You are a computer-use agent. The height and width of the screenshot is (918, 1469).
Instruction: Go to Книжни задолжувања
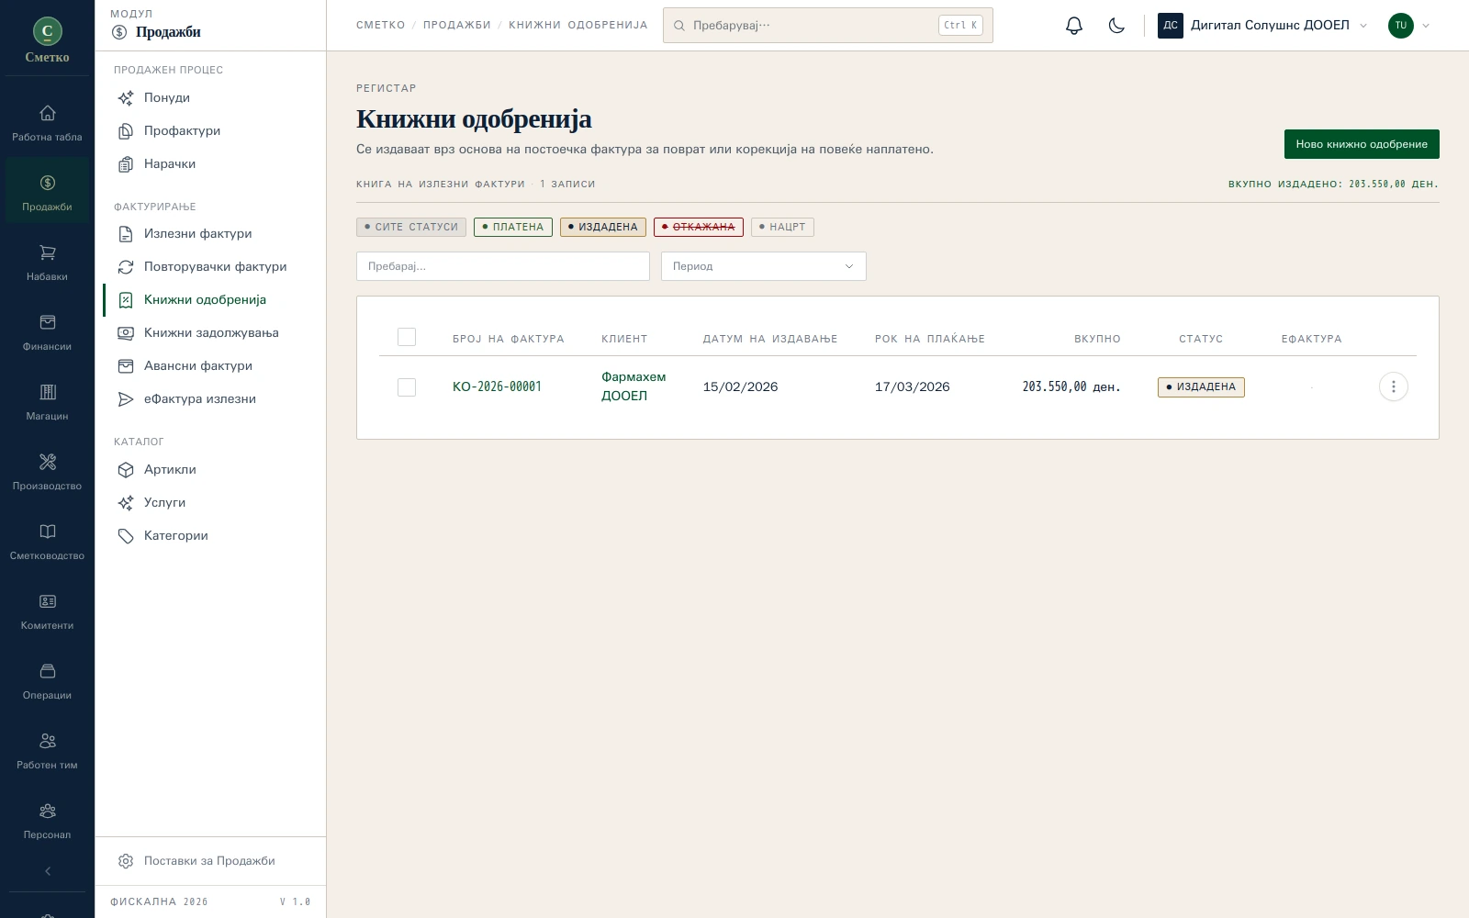coord(211,332)
